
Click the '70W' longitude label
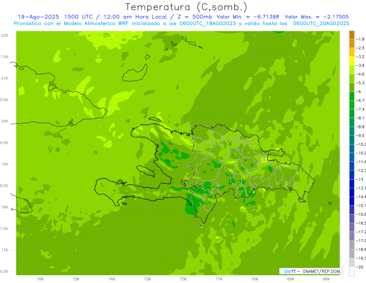tap(254, 279)
